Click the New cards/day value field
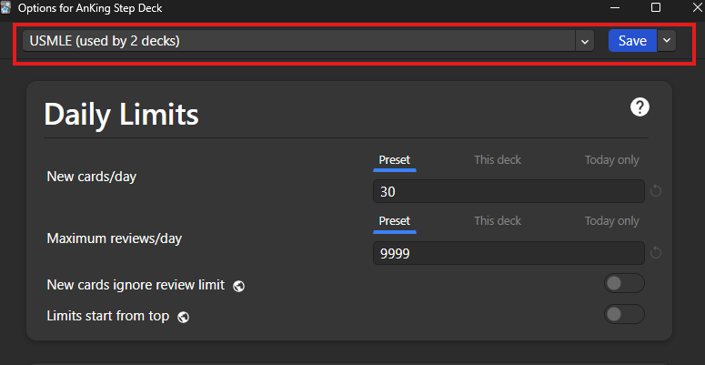The image size is (705, 365). 507,192
